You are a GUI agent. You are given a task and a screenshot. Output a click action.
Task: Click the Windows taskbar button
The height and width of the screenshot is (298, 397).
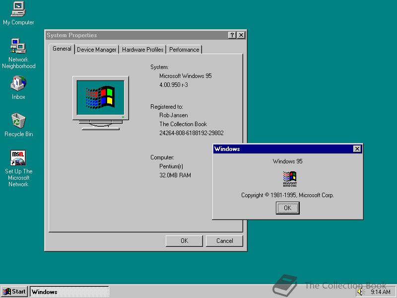pos(69,292)
